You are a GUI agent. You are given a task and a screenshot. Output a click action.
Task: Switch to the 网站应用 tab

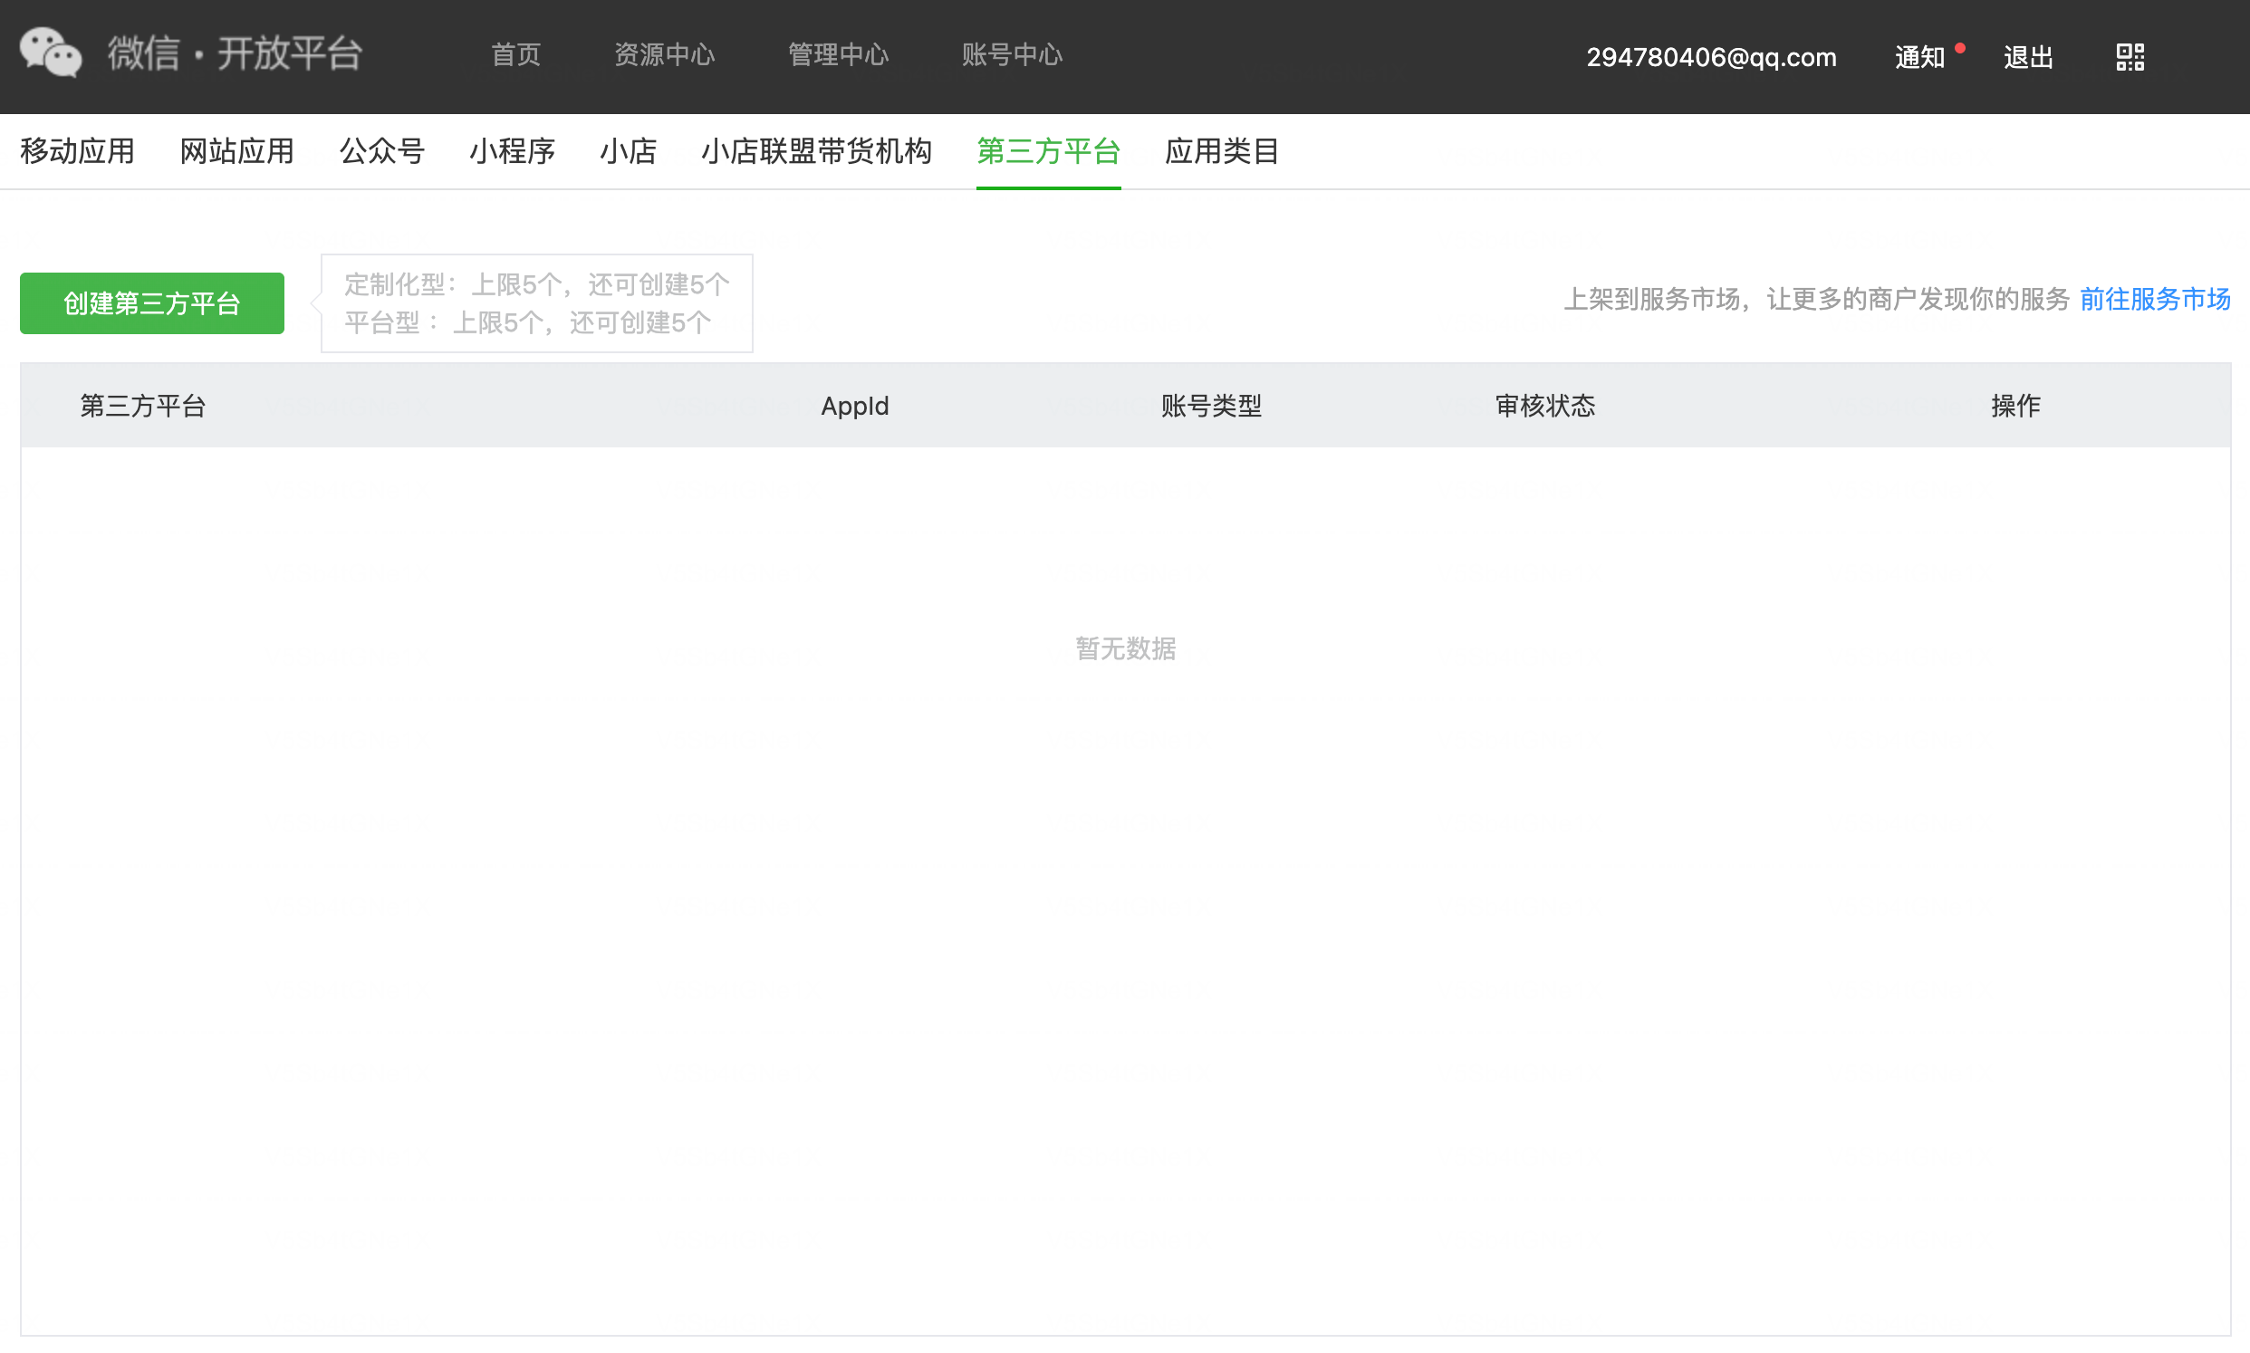[237, 151]
